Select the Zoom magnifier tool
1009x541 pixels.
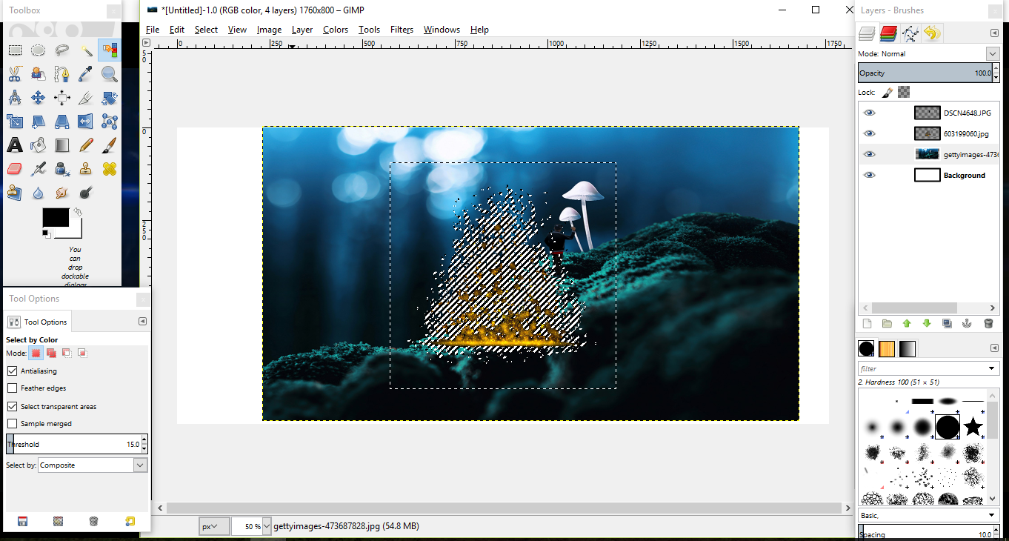coord(110,74)
